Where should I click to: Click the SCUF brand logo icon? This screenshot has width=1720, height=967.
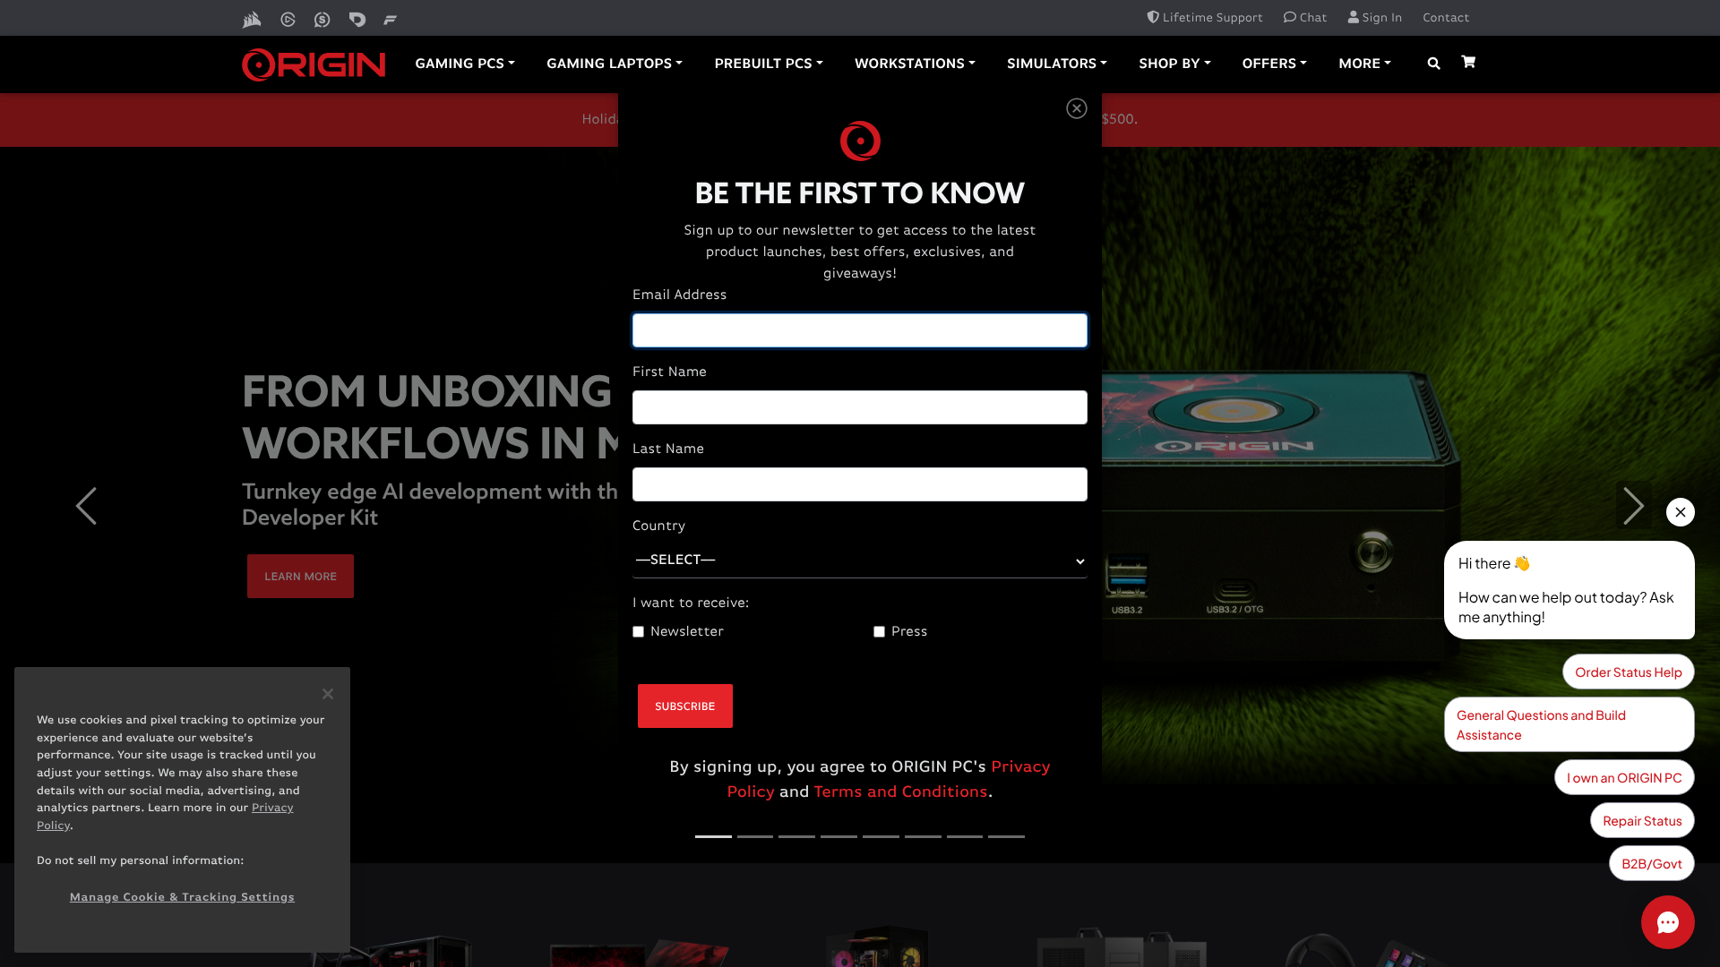coord(322,19)
